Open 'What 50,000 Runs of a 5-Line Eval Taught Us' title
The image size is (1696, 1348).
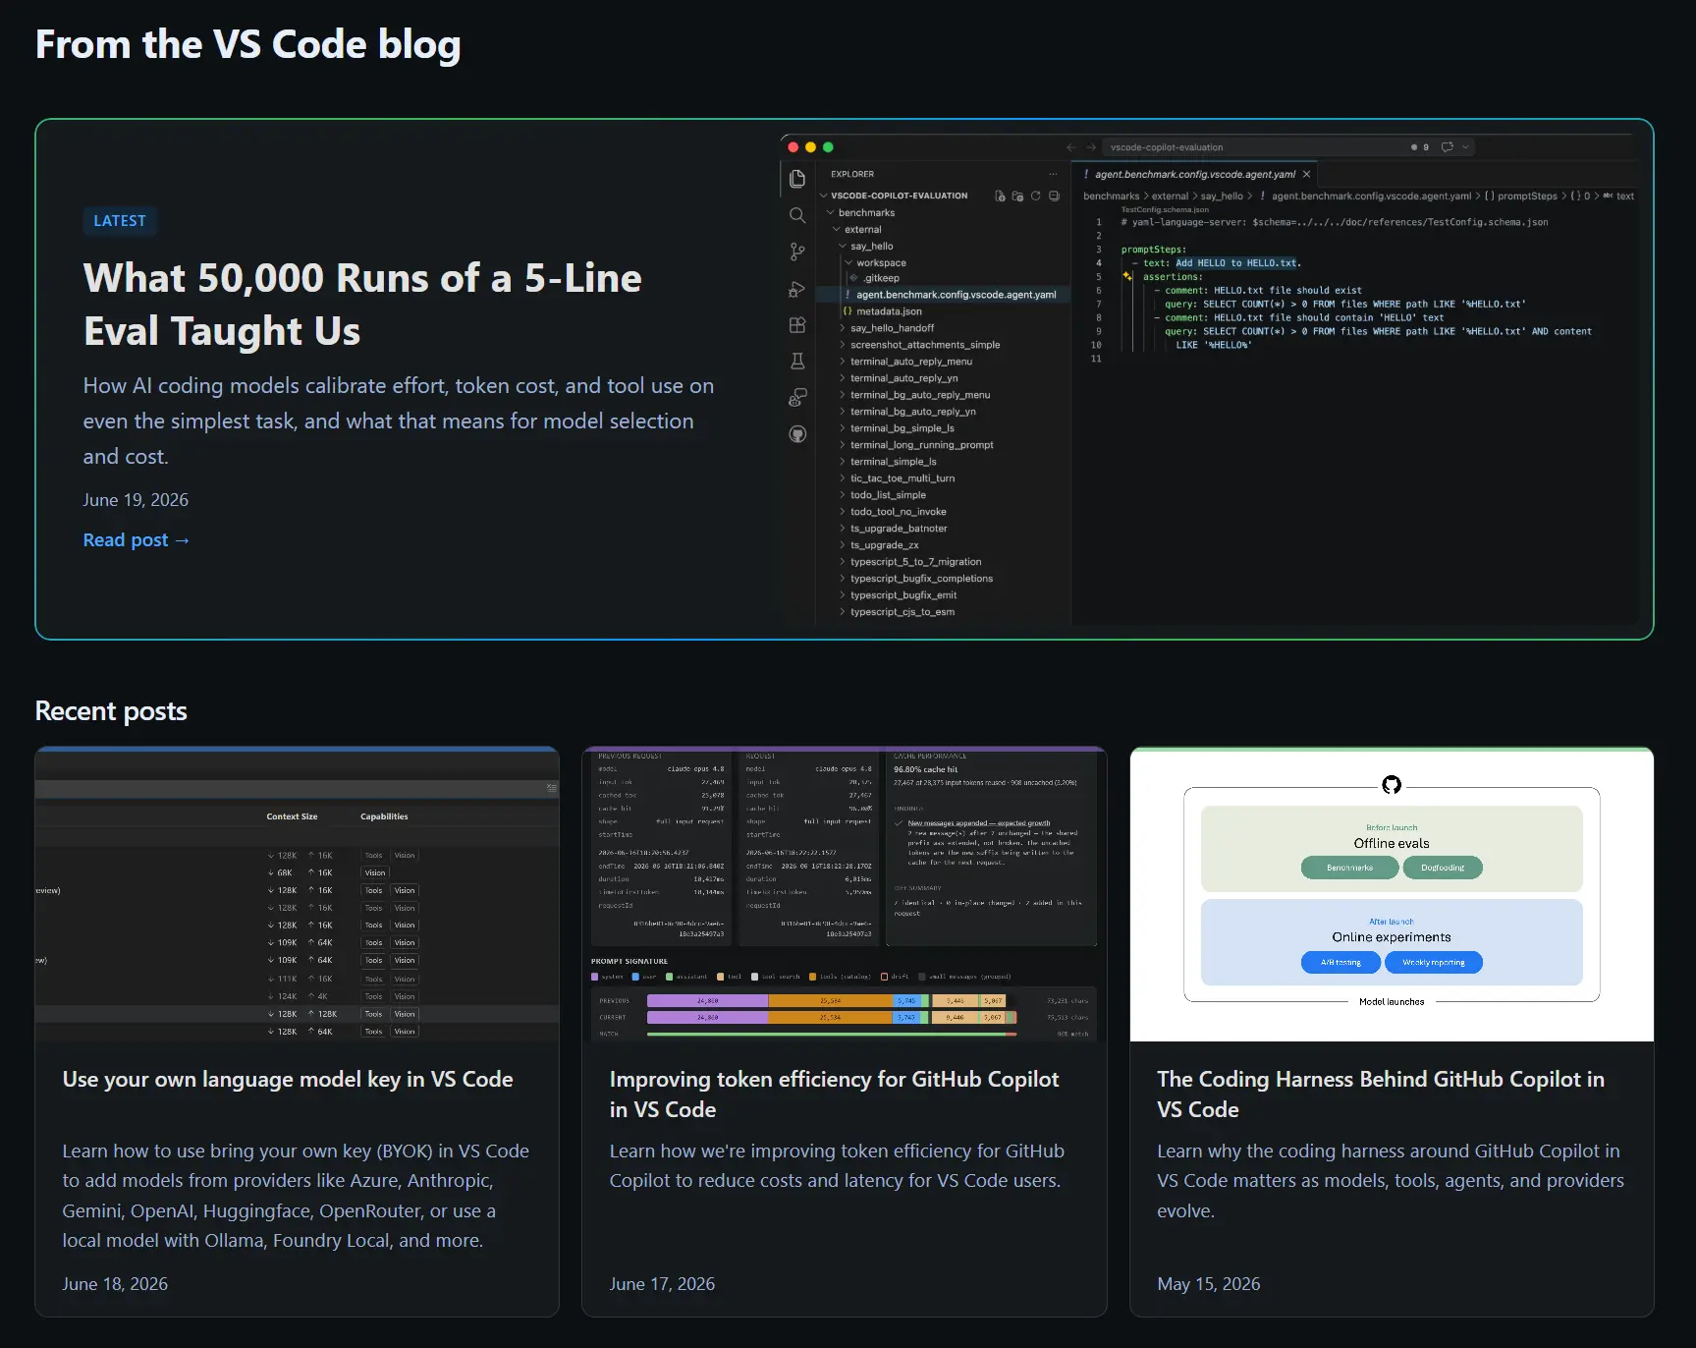tap(362, 305)
